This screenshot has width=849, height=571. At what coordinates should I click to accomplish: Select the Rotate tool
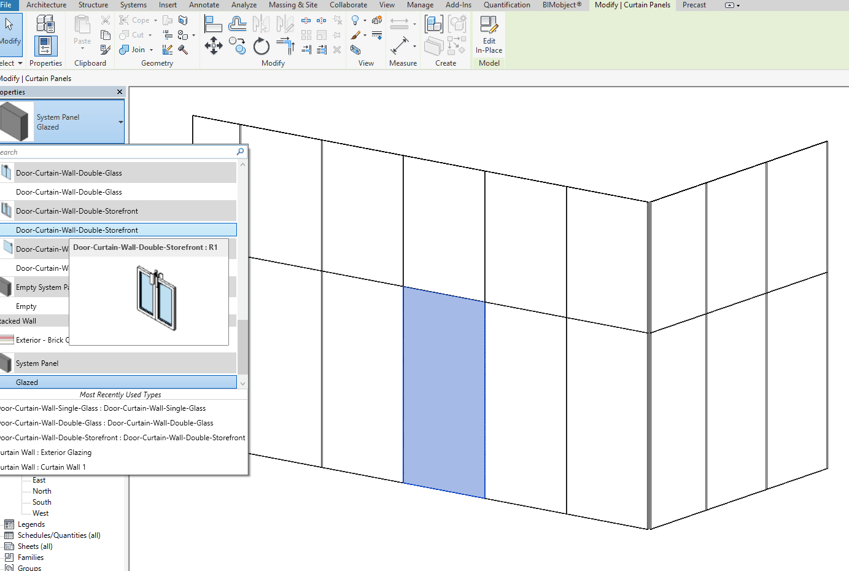261,46
